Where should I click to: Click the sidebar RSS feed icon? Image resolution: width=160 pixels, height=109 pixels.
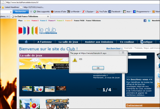158,85
